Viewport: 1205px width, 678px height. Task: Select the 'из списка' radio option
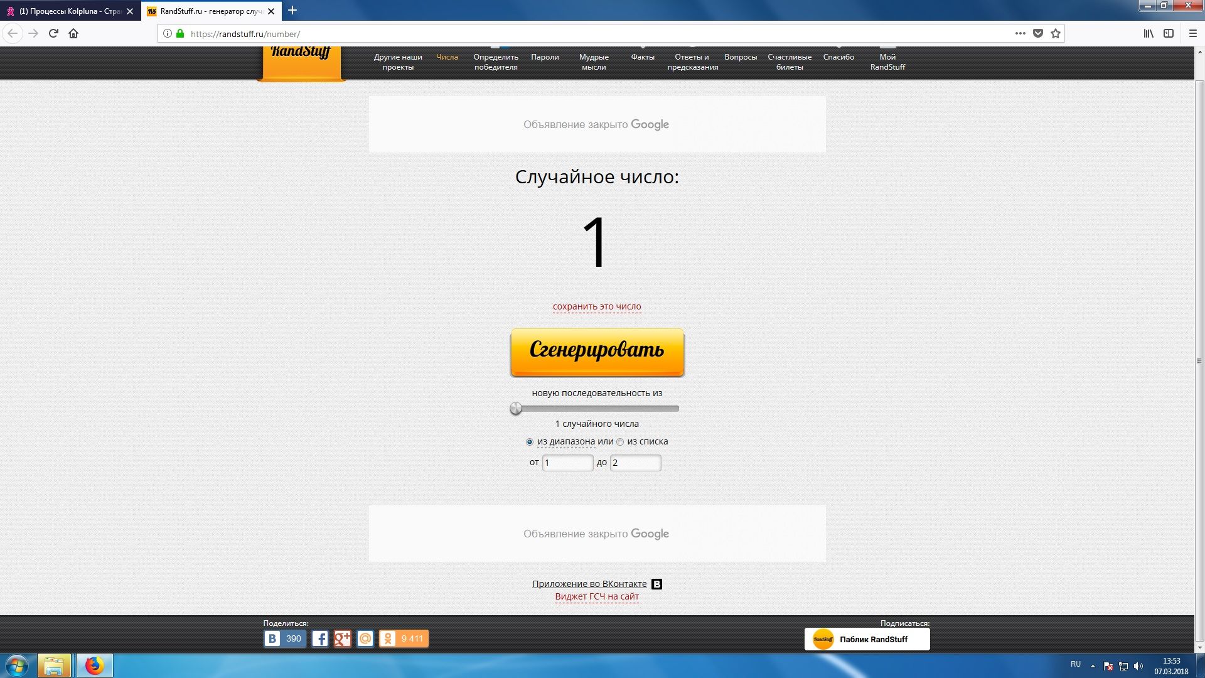(620, 442)
